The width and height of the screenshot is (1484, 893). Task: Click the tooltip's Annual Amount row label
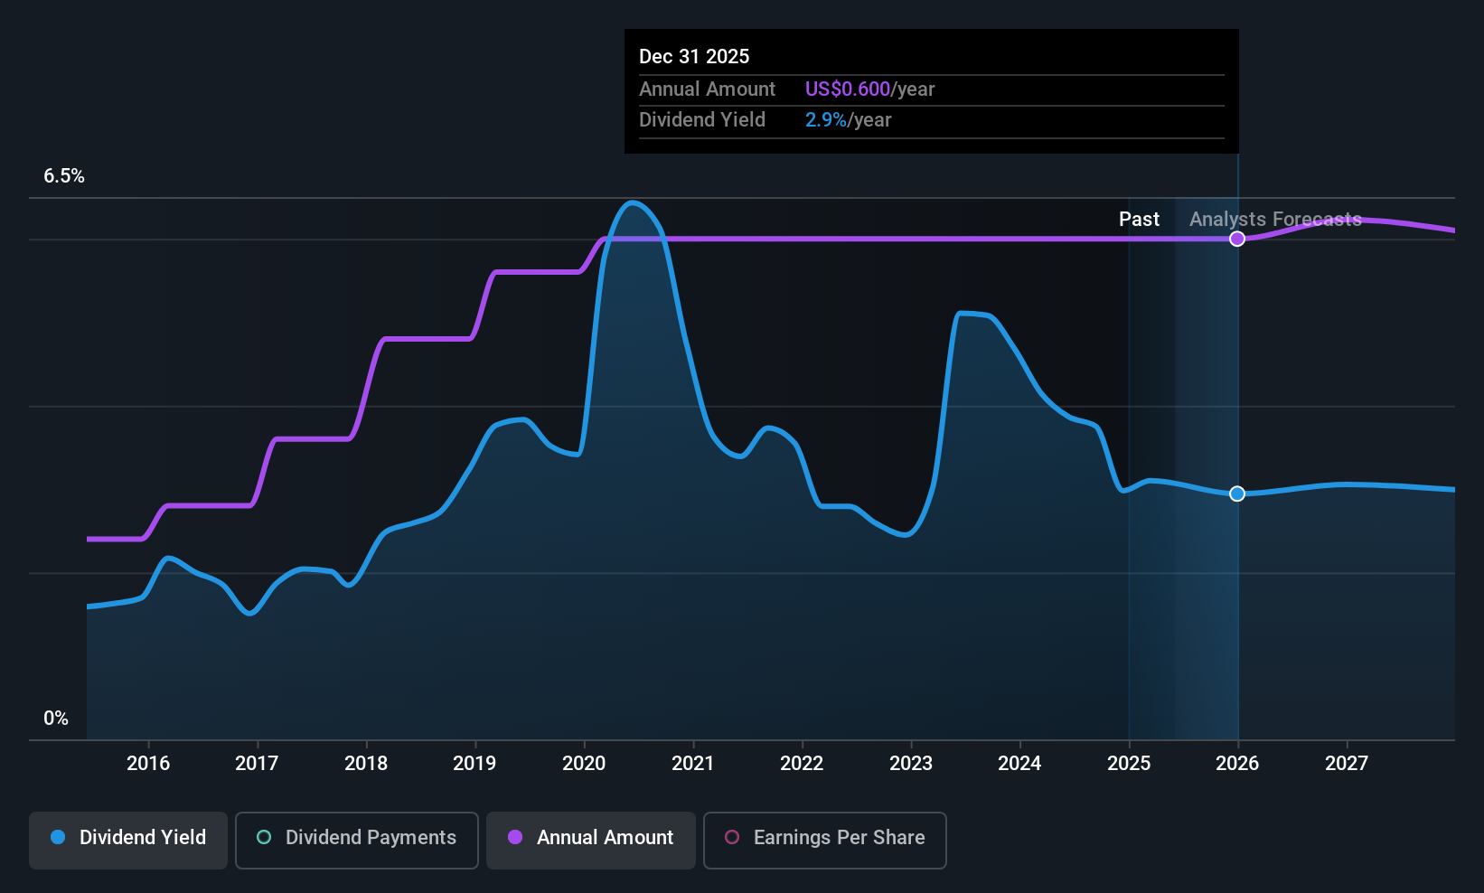click(x=707, y=89)
